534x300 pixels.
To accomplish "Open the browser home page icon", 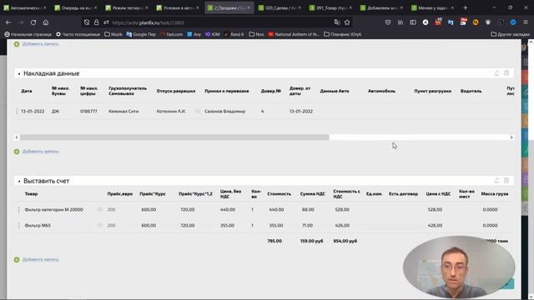I will [x=46, y=22].
